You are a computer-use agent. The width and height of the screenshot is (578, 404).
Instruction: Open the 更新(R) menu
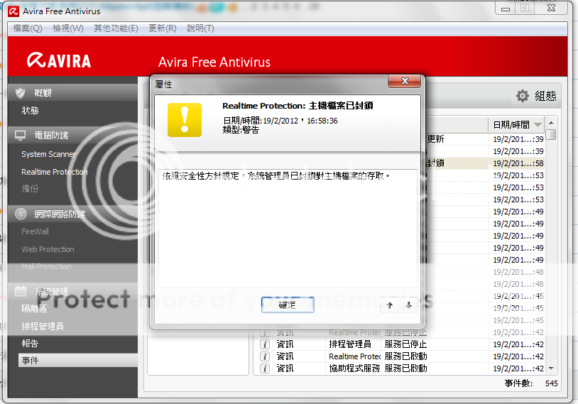point(162,28)
